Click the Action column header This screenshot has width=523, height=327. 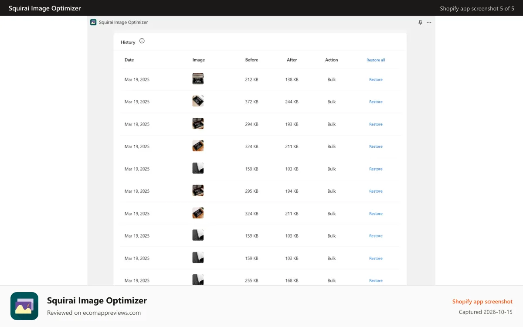click(331, 60)
